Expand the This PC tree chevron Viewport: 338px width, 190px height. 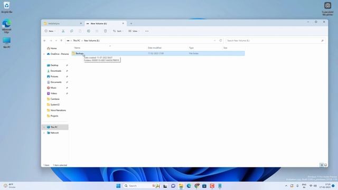click(44, 127)
